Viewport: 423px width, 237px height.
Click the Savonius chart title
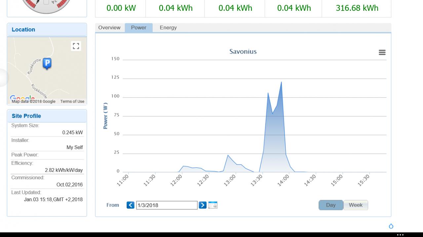pyautogui.click(x=243, y=51)
